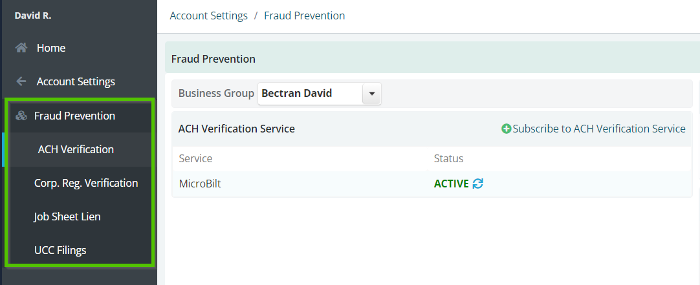Click the Status column header
This screenshot has height=285, width=700.
coord(449,158)
